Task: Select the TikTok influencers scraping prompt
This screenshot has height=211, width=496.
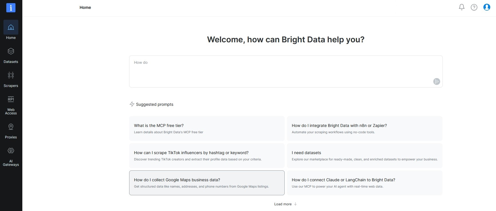Action: [x=207, y=156]
